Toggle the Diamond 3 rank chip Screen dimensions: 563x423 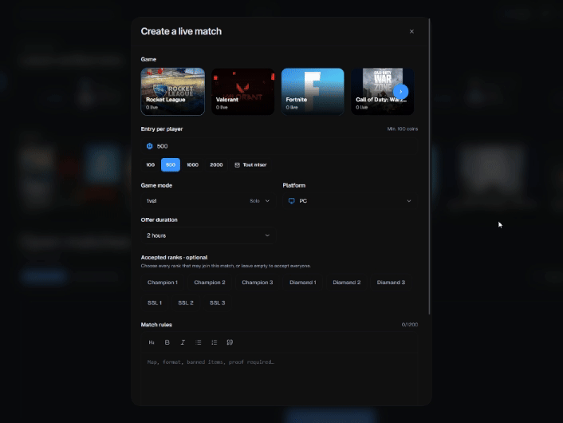(x=391, y=283)
